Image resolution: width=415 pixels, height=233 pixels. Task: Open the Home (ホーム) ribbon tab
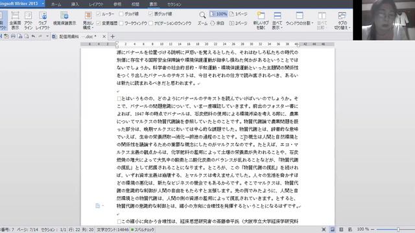tap(56, 5)
